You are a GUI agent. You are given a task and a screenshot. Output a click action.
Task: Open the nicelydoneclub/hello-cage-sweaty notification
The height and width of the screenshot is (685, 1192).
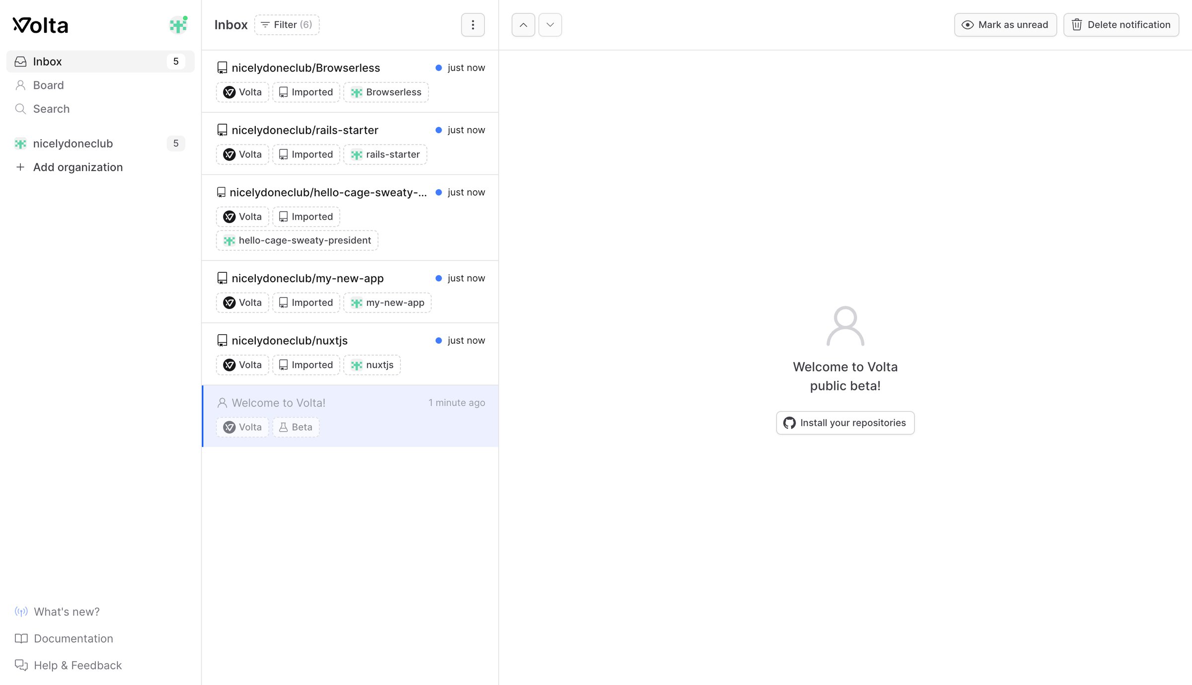(350, 218)
